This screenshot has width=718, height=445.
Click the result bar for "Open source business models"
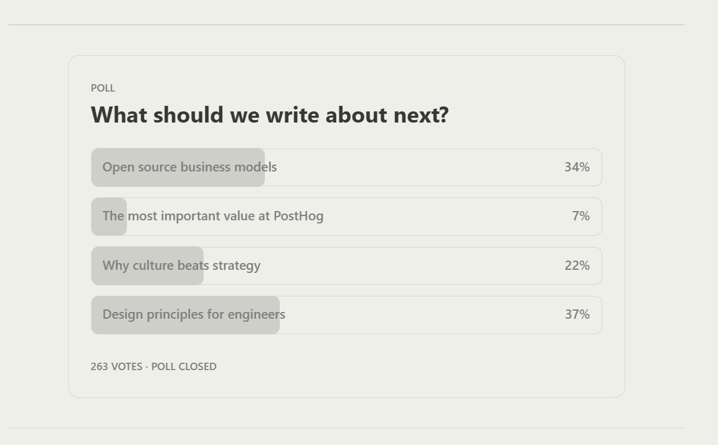point(178,167)
